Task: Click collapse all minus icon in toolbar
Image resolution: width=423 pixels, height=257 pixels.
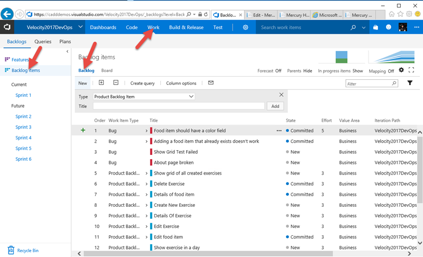Action: click(116, 82)
